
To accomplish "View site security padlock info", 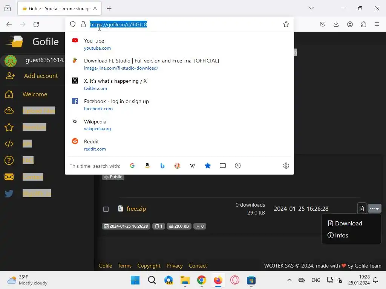I will 83,24.
